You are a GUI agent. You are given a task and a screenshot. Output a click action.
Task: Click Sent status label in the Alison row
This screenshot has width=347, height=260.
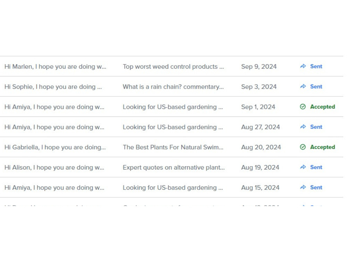316,167
